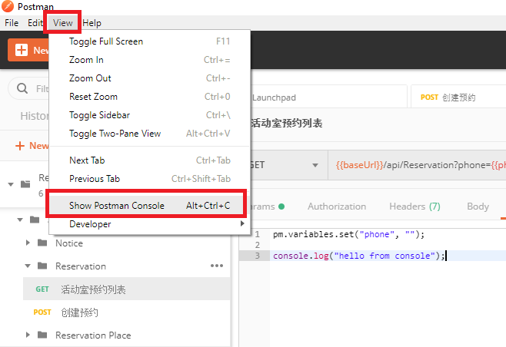The height and width of the screenshot is (347, 506).
Task: Open the Help menu
Action: [92, 23]
